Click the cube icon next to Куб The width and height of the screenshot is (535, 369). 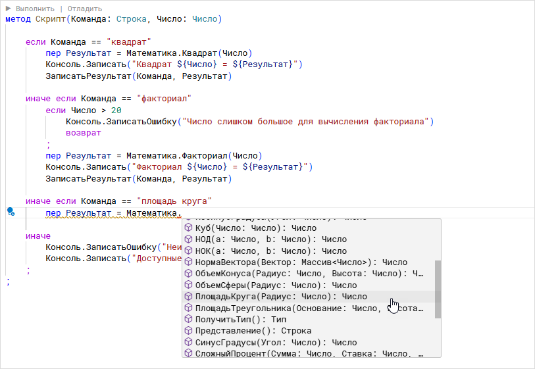[x=188, y=228]
